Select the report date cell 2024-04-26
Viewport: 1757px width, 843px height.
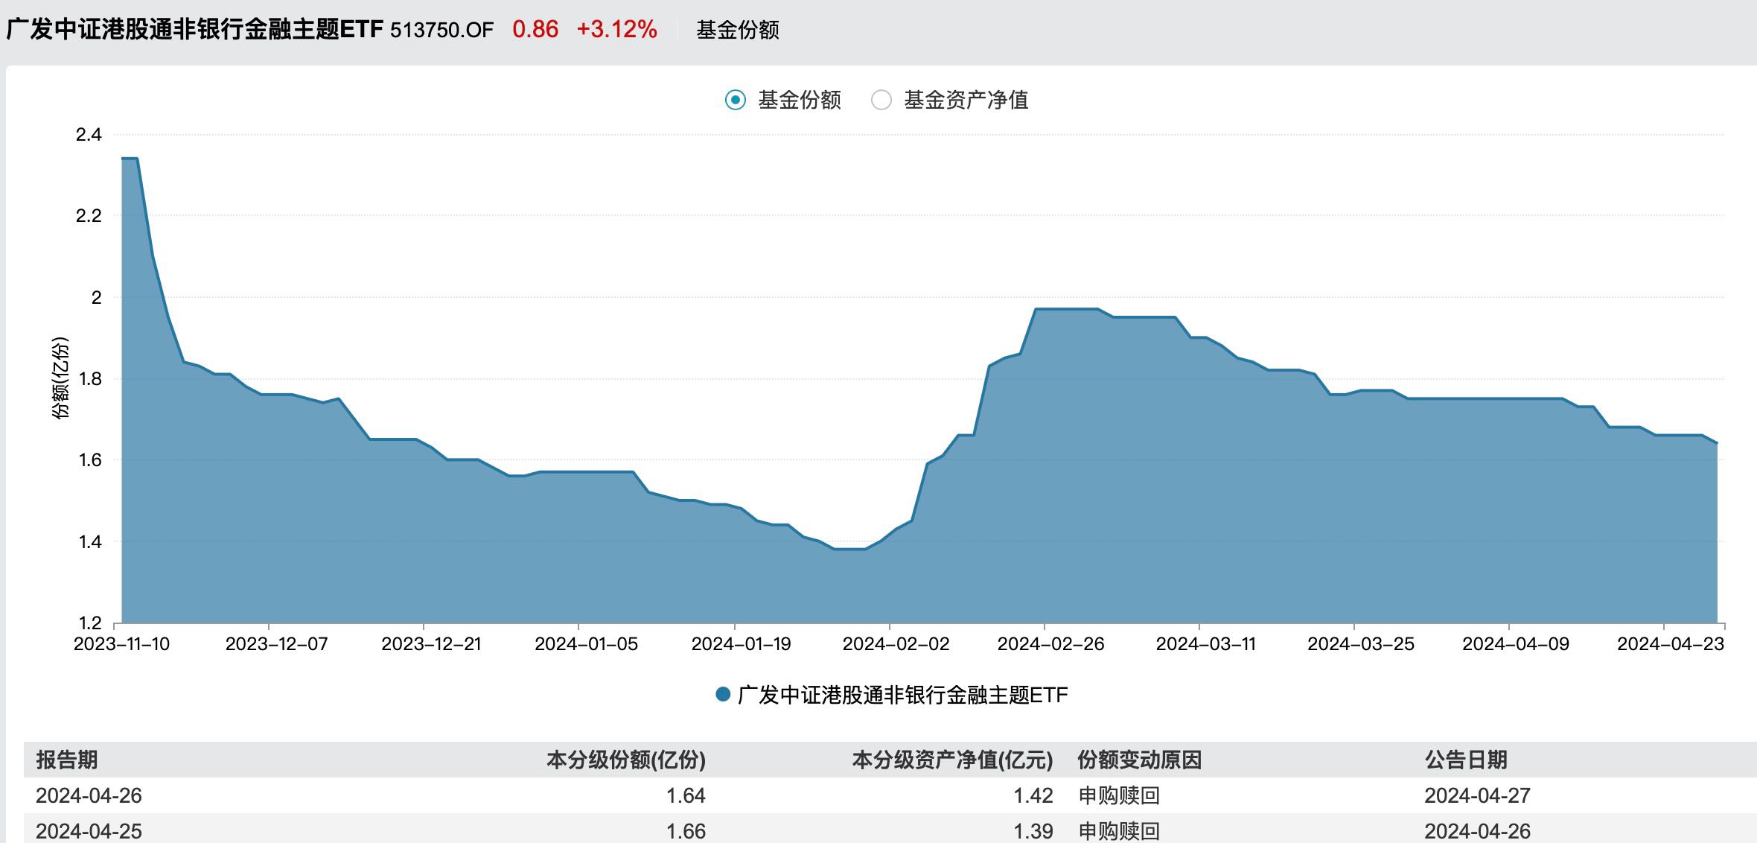(89, 795)
